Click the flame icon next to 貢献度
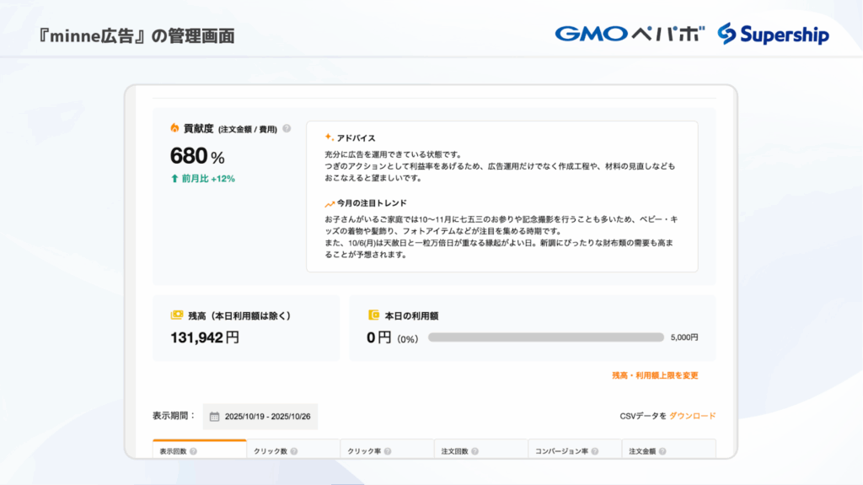Viewport: 863px width, 485px height. [174, 128]
